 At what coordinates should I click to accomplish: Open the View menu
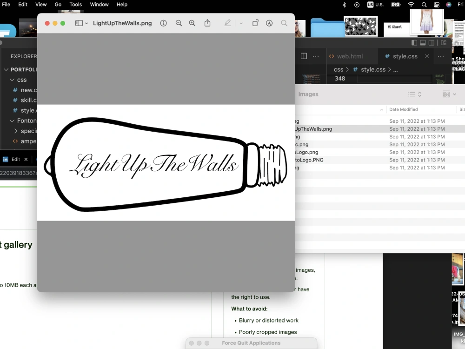click(x=41, y=5)
